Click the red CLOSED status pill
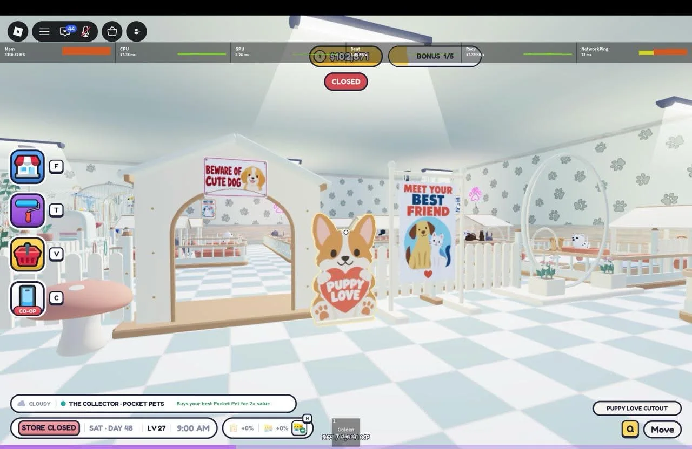Image resolution: width=692 pixels, height=449 pixels. [346, 81]
